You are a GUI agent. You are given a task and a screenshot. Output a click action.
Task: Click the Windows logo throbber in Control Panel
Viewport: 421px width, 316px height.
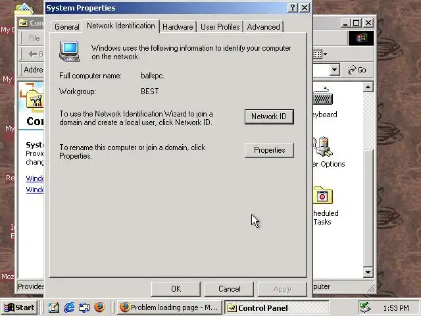(361, 38)
